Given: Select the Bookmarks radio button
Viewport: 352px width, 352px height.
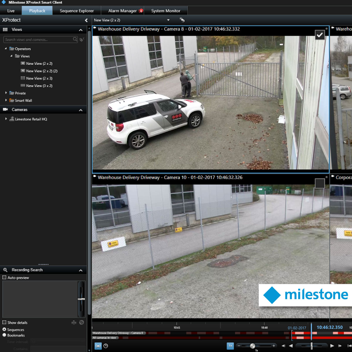Looking at the screenshot, I should tap(4, 335).
